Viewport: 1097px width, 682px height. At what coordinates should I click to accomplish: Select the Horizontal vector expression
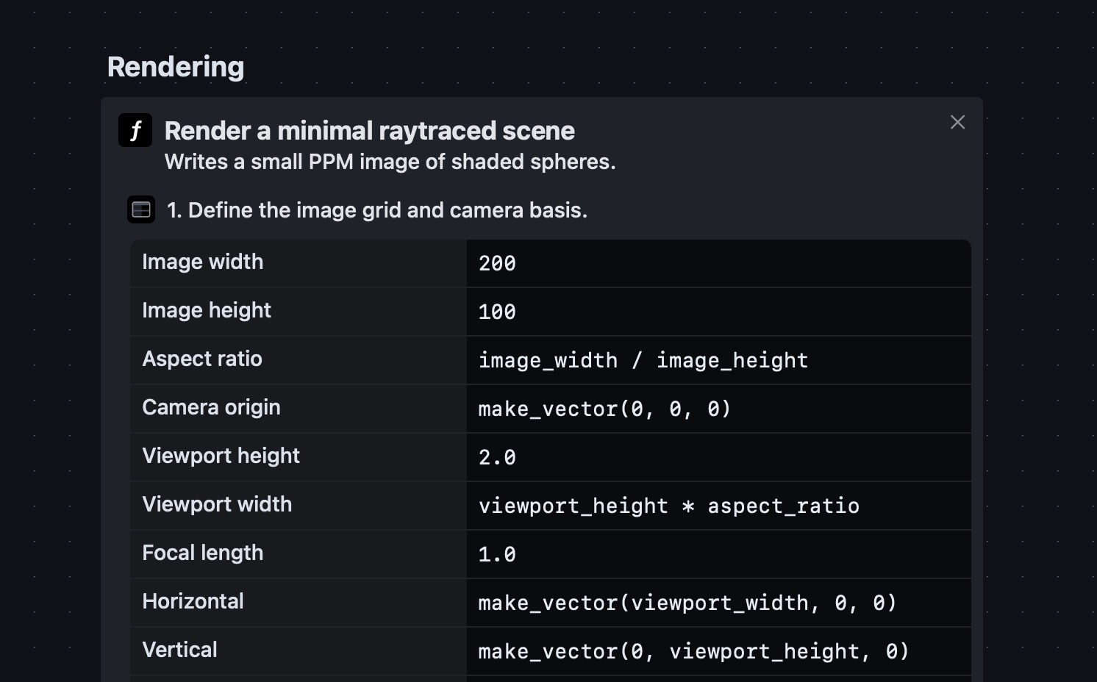click(687, 603)
